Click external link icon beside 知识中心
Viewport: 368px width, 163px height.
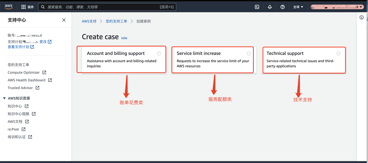26,106
